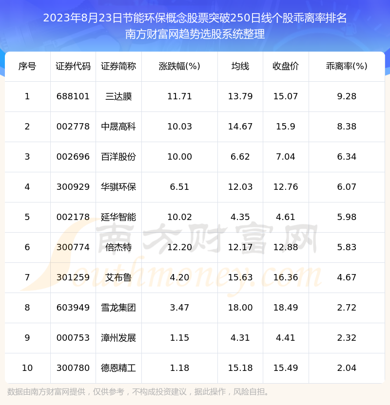Click the 5.83 deviation rate cell
390x405 pixels.
pos(347,247)
